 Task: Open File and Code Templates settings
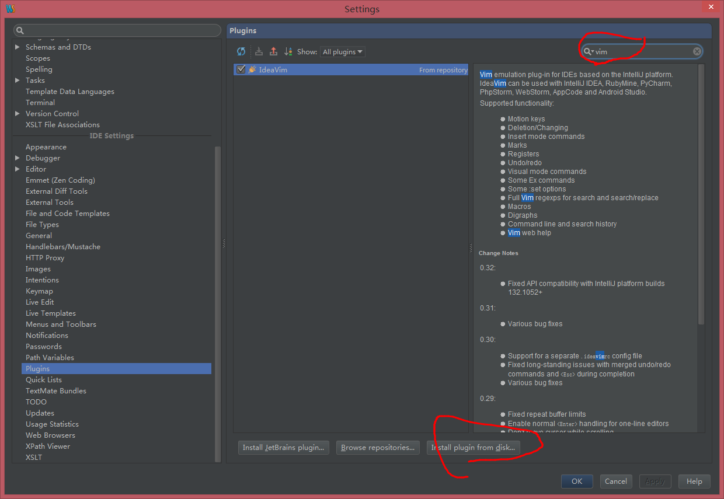pos(68,214)
